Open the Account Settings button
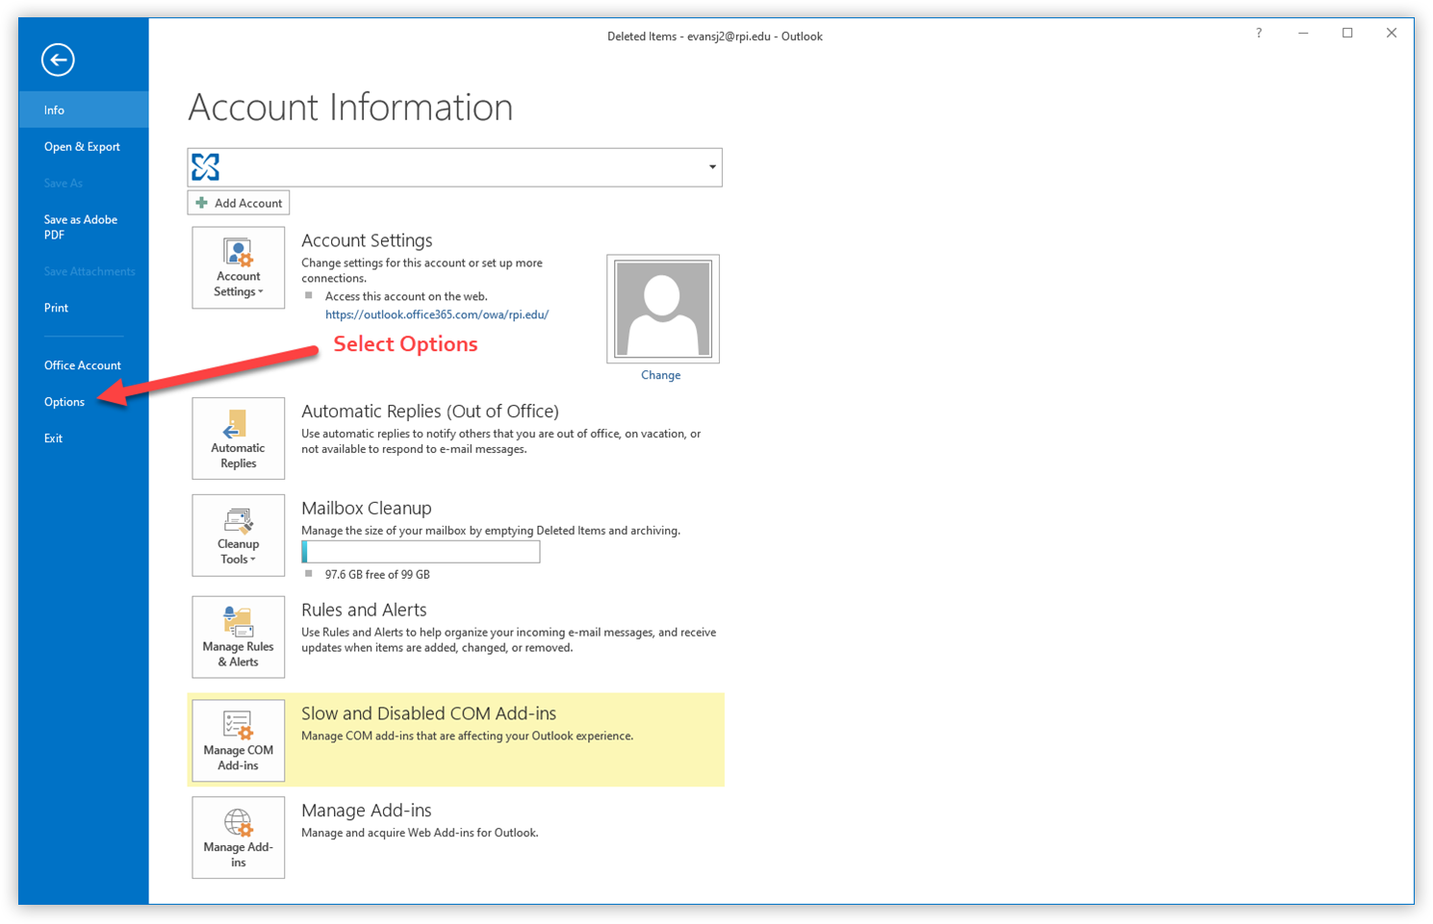Screen dimensions: 1433x924 [238, 267]
